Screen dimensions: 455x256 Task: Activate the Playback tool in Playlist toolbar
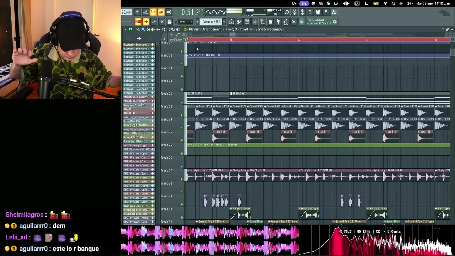(x=178, y=30)
